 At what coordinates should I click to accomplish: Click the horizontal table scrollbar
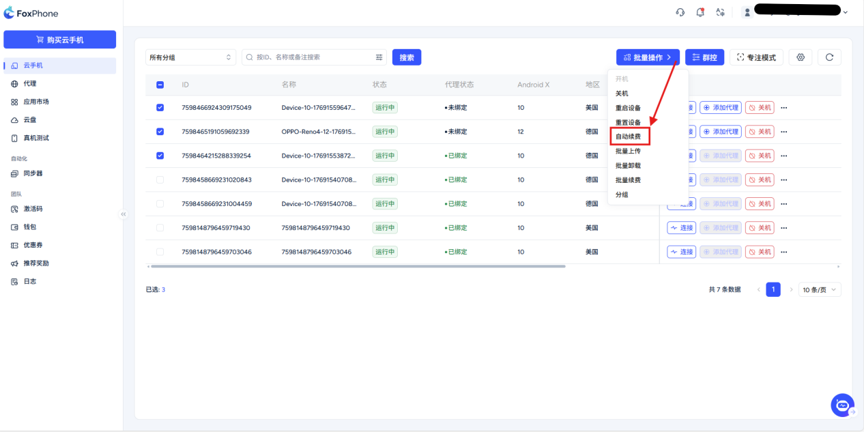[x=358, y=266]
